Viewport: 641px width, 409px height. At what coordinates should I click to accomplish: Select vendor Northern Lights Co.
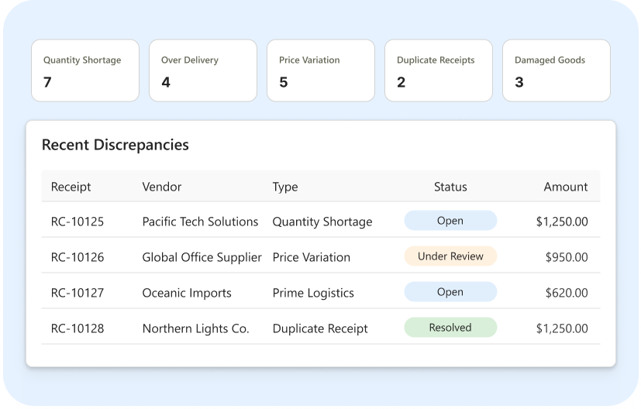point(196,328)
